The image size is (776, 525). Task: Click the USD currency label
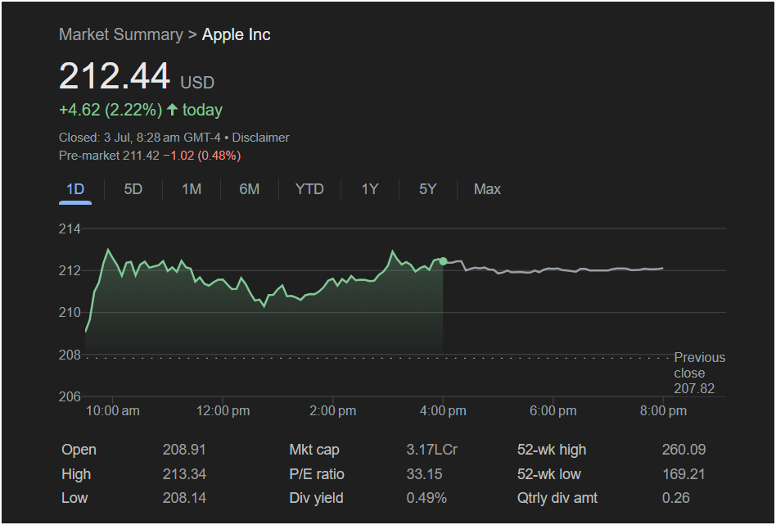(x=197, y=83)
